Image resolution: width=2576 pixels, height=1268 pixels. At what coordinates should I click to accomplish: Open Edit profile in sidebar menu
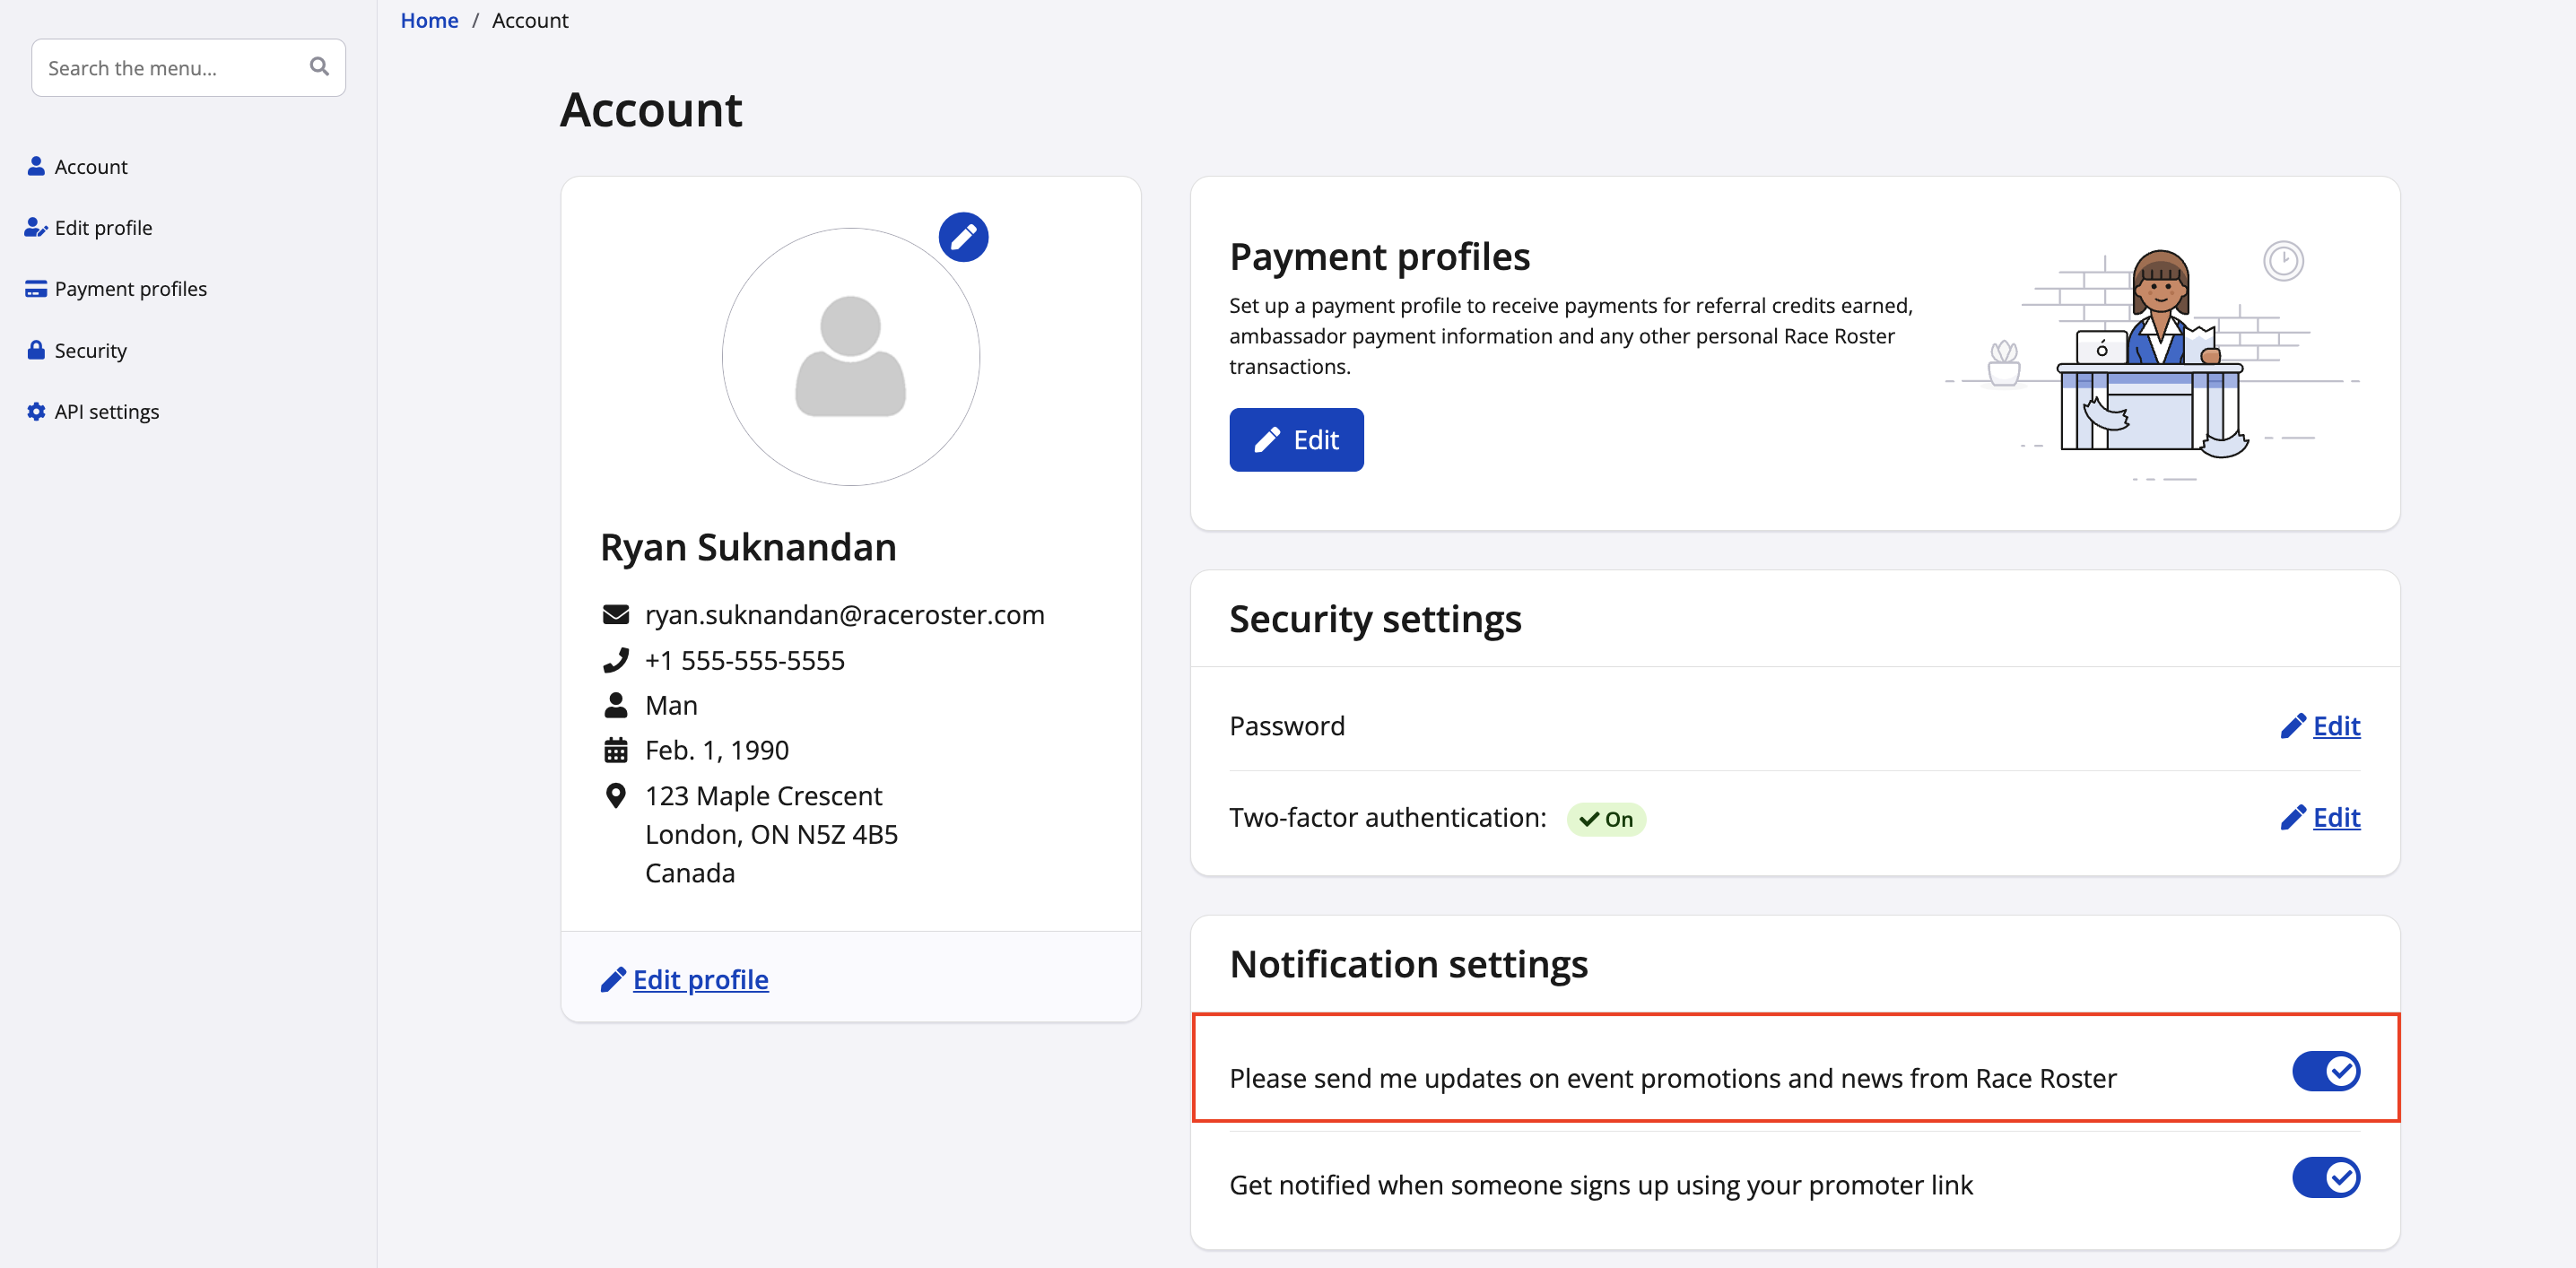click(x=103, y=228)
